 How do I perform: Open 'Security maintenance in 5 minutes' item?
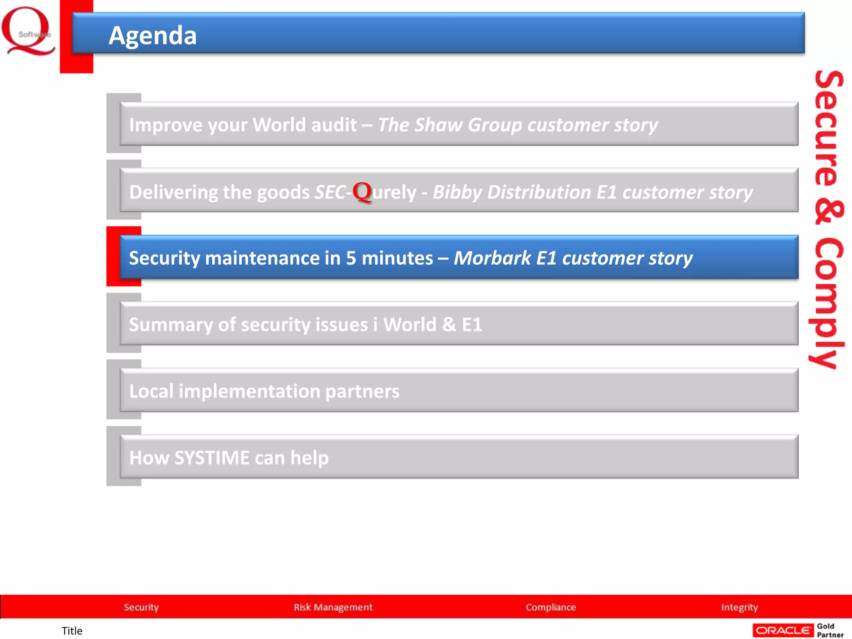[x=459, y=257]
